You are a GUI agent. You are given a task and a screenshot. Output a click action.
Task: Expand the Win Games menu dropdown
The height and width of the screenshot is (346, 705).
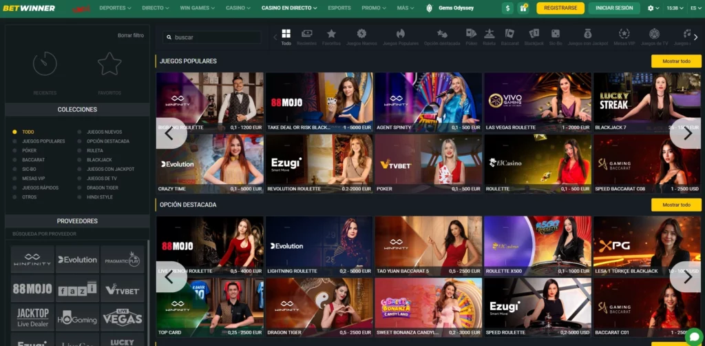pyautogui.click(x=198, y=8)
